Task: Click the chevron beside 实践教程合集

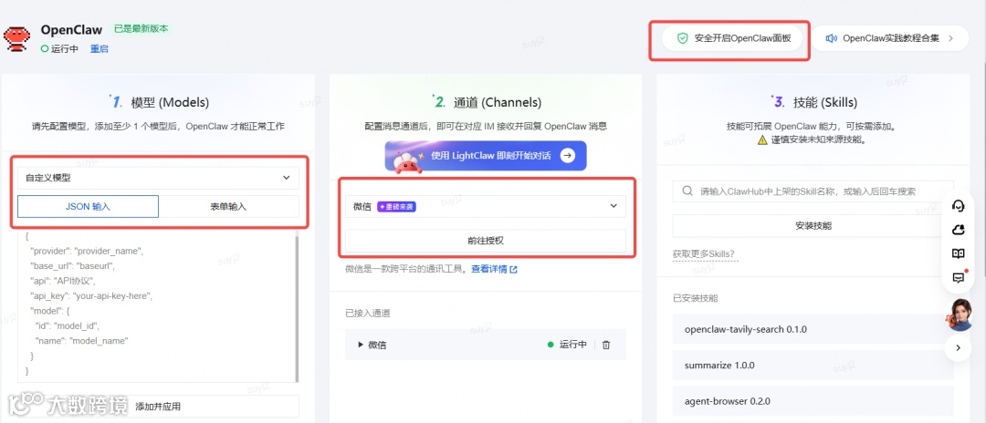Action: click(950, 38)
